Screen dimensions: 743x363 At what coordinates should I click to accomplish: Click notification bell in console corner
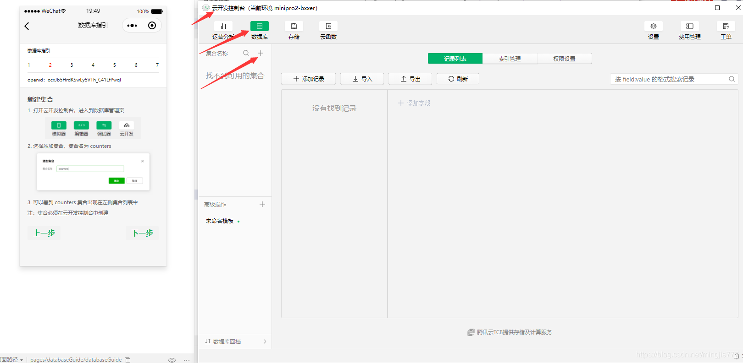tap(737, 356)
